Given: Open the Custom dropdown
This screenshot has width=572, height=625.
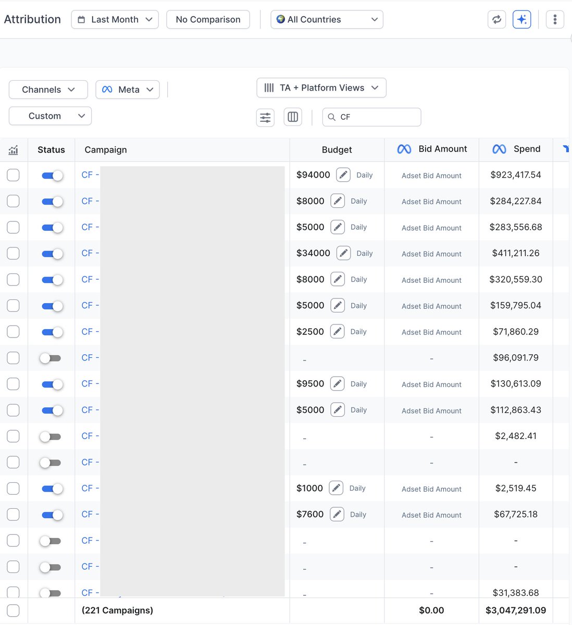Looking at the screenshot, I should click(50, 116).
